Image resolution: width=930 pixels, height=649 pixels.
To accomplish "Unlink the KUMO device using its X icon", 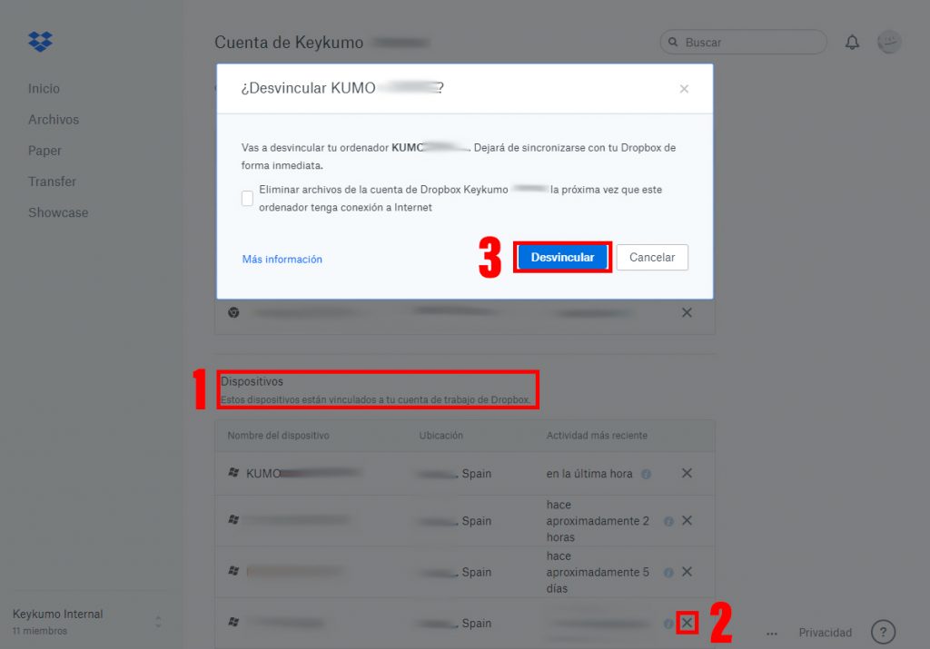I will 687,473.
